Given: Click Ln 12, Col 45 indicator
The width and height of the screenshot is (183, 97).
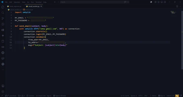Looking at the screenshot, I should (125, 96).
